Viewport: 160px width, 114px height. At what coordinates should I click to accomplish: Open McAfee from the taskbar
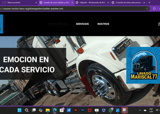click(90, 110)
